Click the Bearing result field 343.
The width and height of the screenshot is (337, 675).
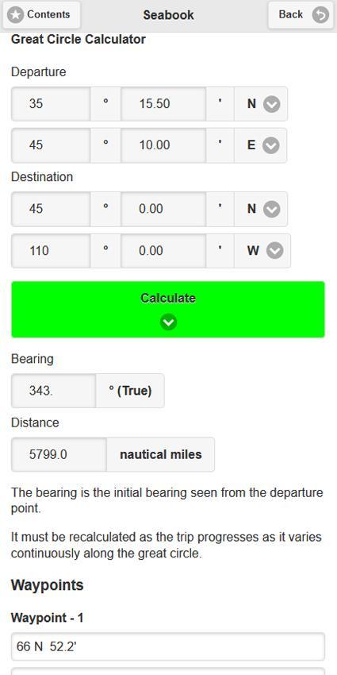[53, 391]
